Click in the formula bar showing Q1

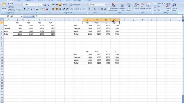point(108,16)
